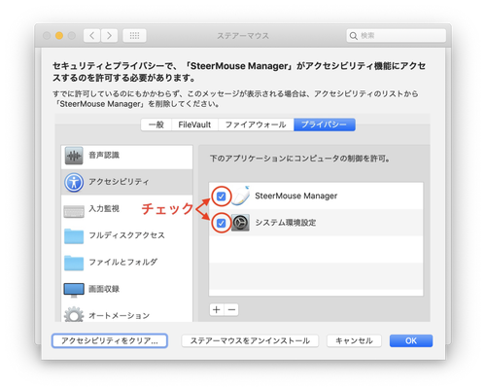486x391 pixels.
Task: Add an application with the plus button
Action: [x=217, y=309]
